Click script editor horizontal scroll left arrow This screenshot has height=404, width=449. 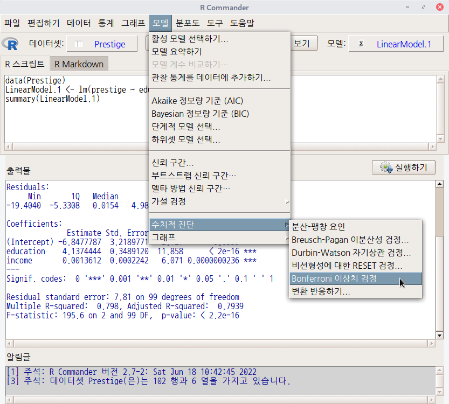click(x=8, y=147)
